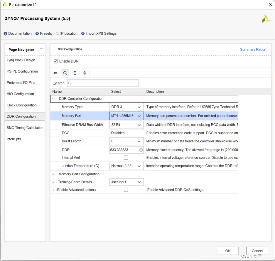Check the Enable Advanced options checkbox
The image size is (275, 261).
tap(126, 190)
